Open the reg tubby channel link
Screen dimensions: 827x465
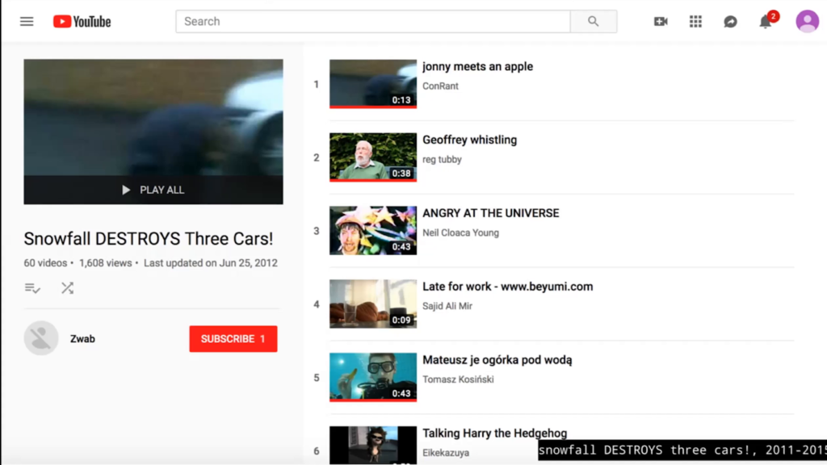442,159
